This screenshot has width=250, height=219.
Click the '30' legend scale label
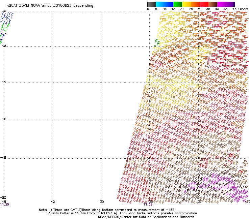199,9
